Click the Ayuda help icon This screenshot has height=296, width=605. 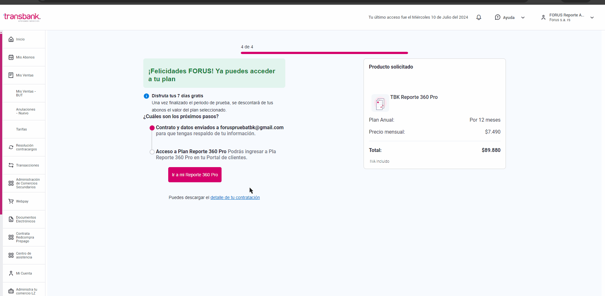click(x=498, y=17)
